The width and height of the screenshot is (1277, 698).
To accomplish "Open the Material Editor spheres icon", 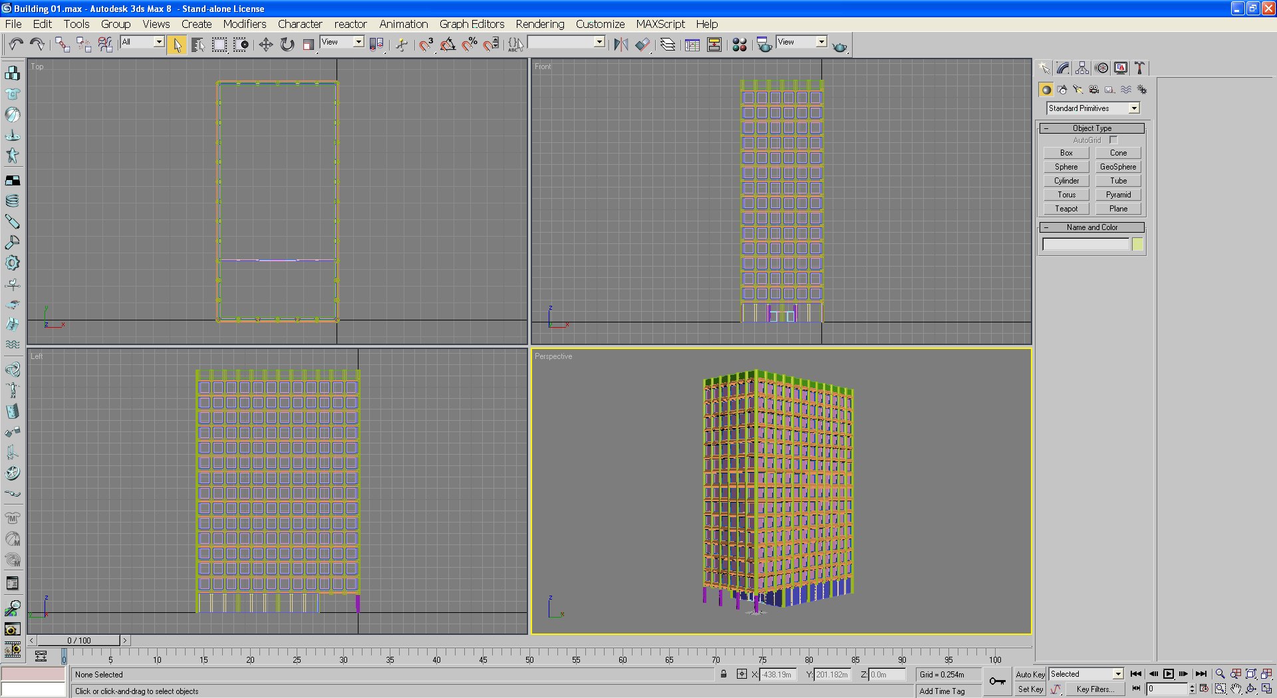I will 740,45.
